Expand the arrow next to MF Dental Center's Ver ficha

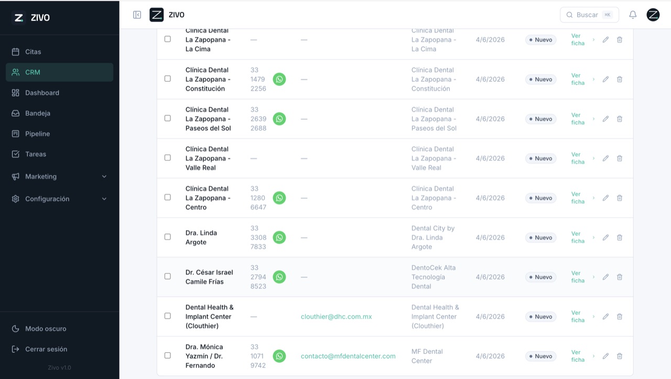tap(593, 356)
